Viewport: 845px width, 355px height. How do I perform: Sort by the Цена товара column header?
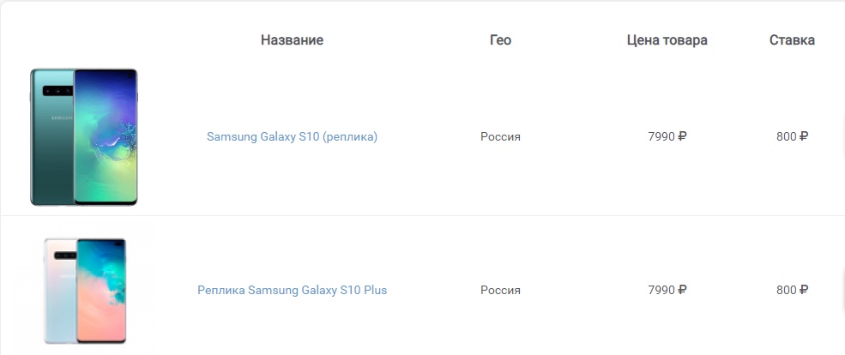pyautogui.click(x=667, y=39)
